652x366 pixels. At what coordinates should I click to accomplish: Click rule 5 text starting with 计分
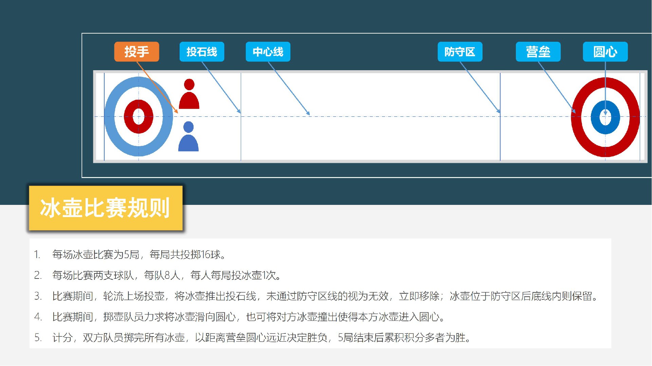pyautogui.click(x=262, y=338)
